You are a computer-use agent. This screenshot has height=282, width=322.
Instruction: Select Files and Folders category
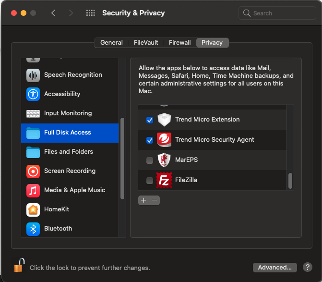[70, 152]
